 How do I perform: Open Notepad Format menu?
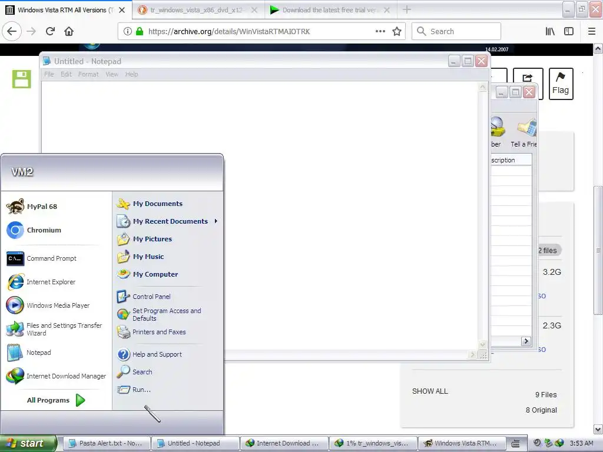[88, 74]
